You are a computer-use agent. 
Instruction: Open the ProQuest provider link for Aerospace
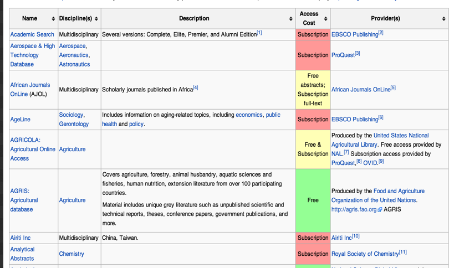click(343, 55)
